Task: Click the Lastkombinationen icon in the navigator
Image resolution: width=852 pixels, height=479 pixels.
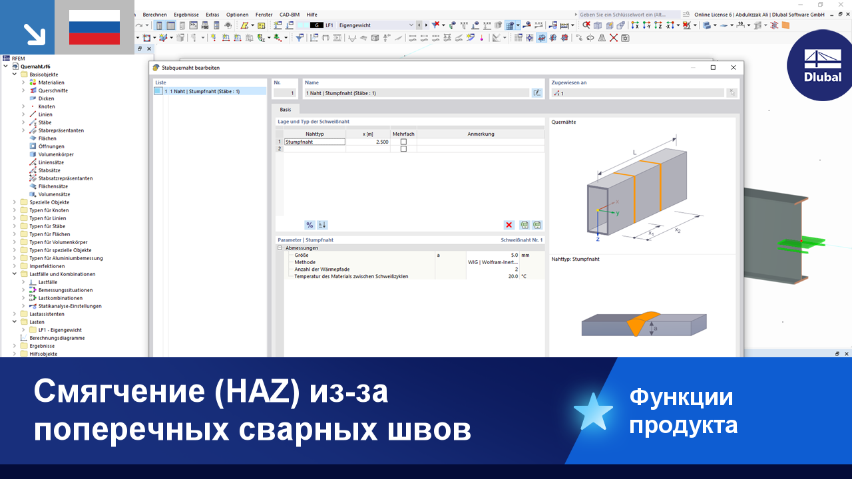Action: (33, 298)
